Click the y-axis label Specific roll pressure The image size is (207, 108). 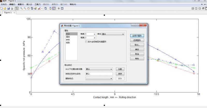tap(24, 55)
